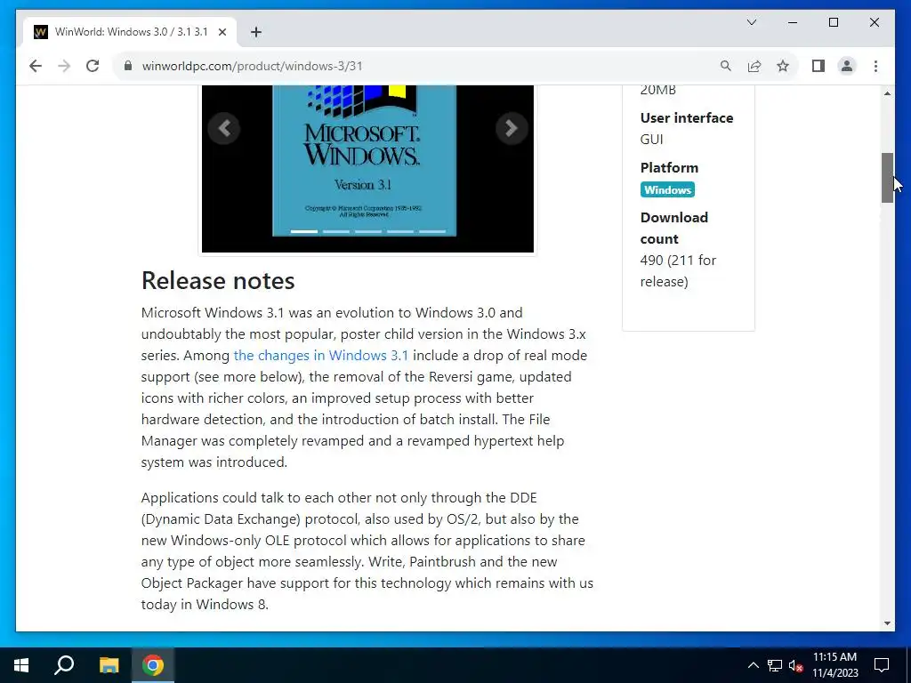
Task: Click the Windows platform badge
Action: click(x=667, y=190)
